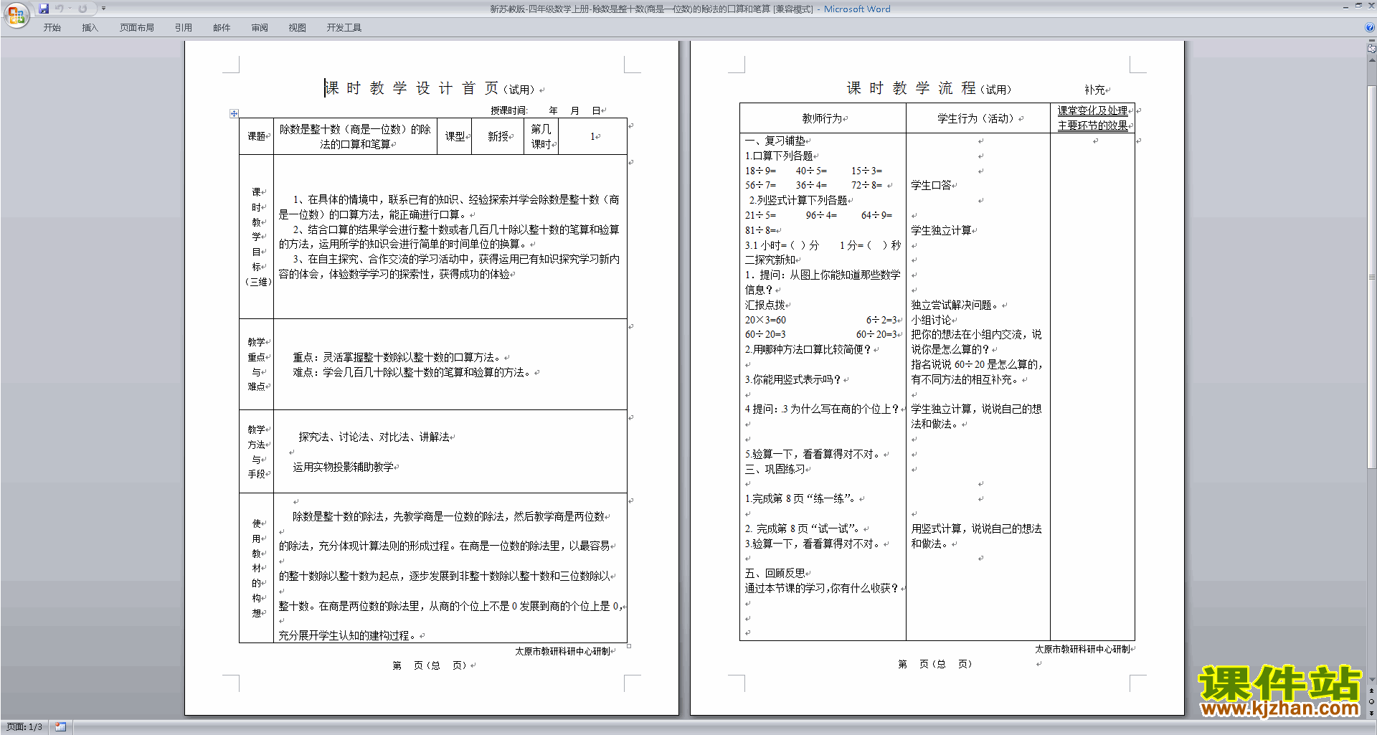The image size is (1377, 735).
Task: Click the 三、巩固练习 heading
Action: (x=775, y=469)
